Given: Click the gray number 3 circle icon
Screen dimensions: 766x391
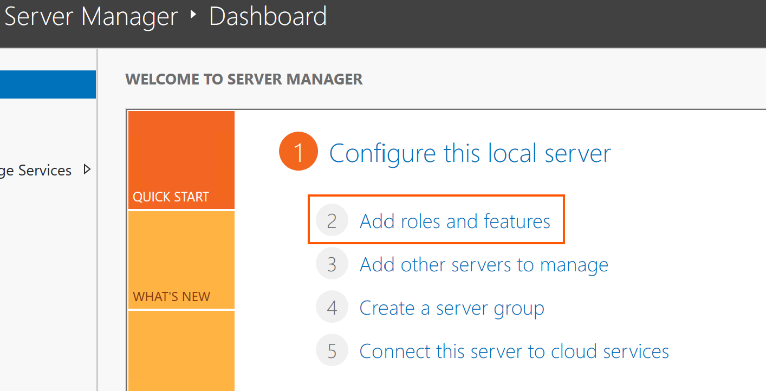Looking at the screenshot, I should point(332,264).
